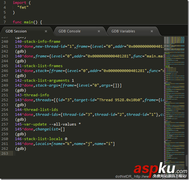The image size is (189, 180).
Task: Click line number 240 in gutter
Action: [x=5, y=42]
